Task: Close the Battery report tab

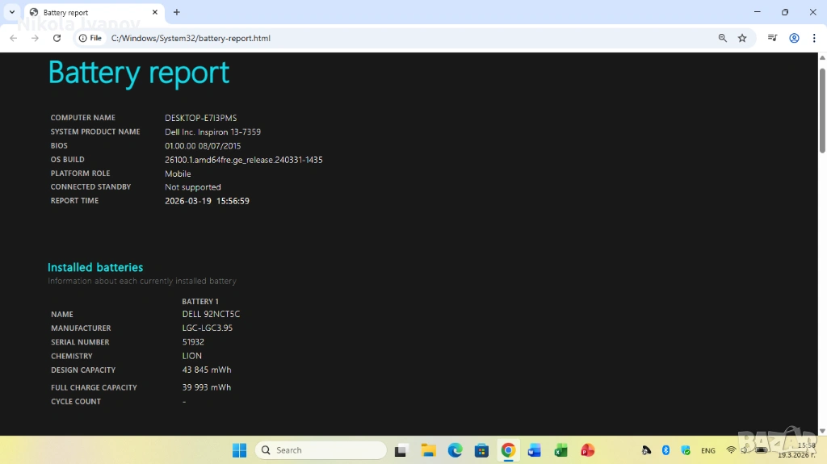Action: click(155, 12)
